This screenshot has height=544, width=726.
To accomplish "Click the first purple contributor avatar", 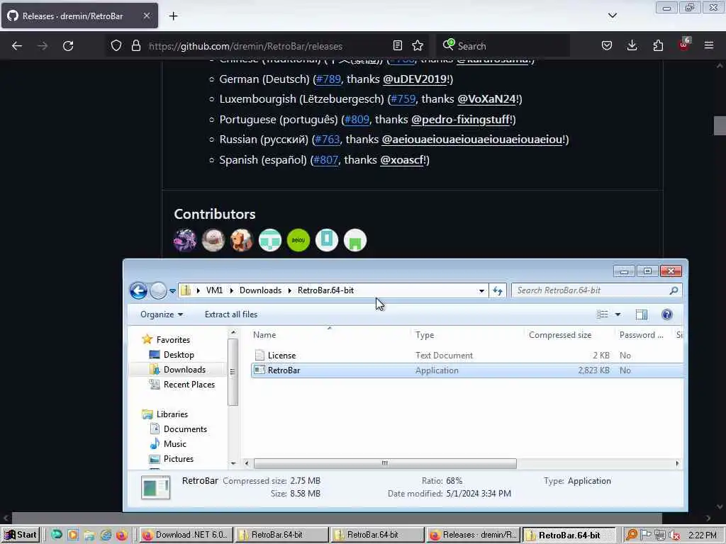I will click(185, 240).
